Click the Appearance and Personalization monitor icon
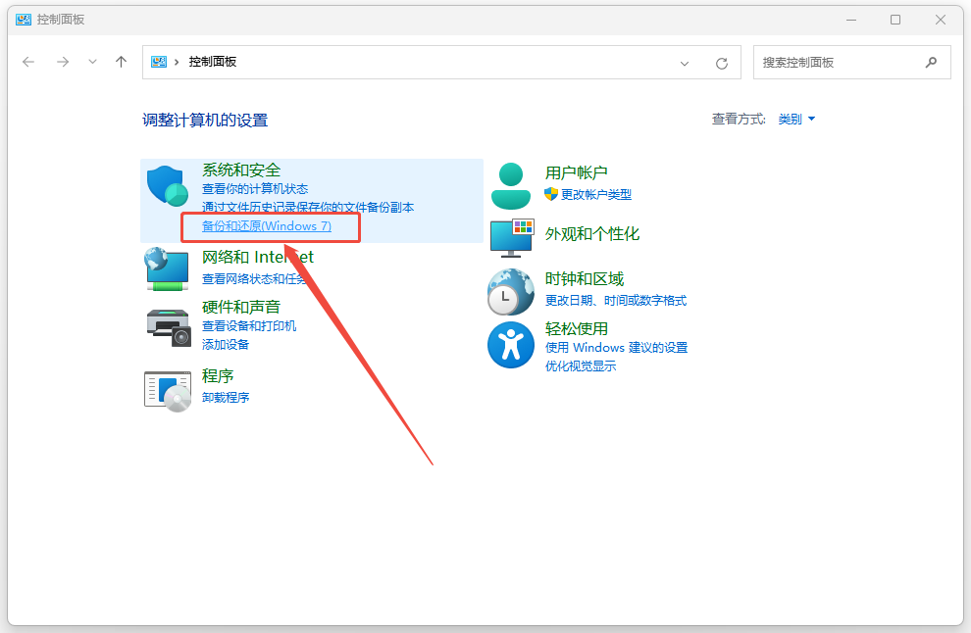The width and height of the screenshot is (971, 633). click(512, 238)
